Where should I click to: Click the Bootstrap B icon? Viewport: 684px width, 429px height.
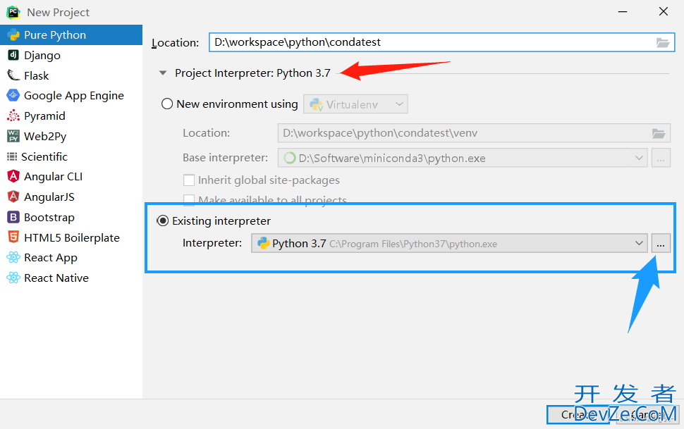coord(13,217)
